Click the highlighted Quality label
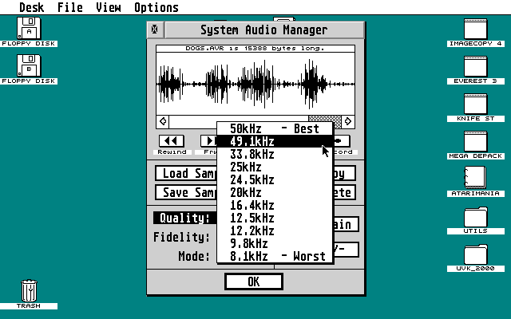This screenshot has width=511, height=319. (x=184, y=218)
